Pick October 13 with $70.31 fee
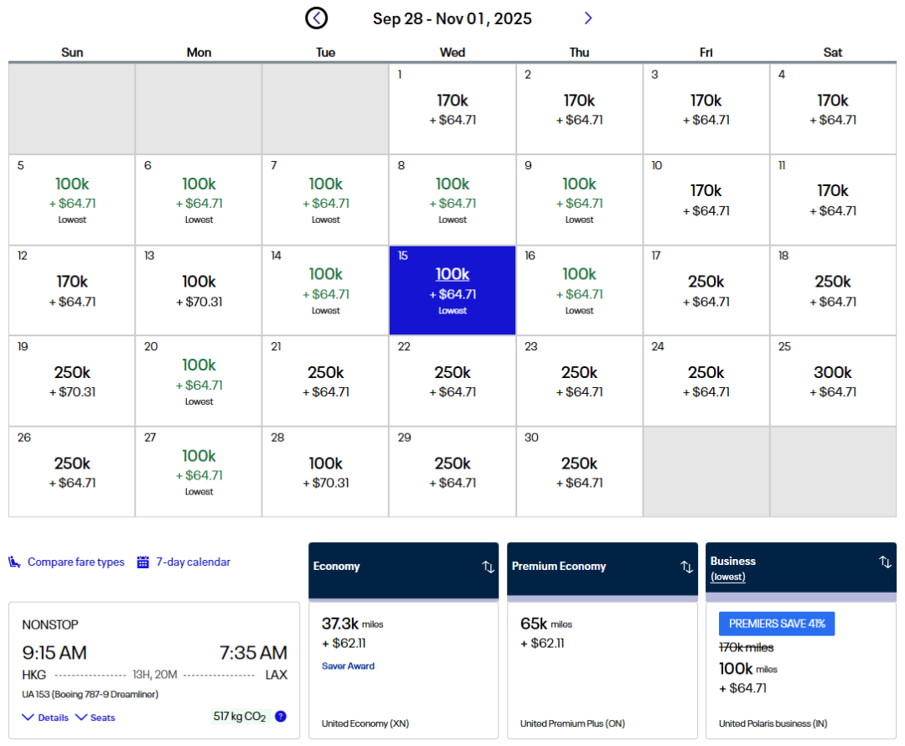The height and width of the screenshot is (746, 905). (199, 290)
